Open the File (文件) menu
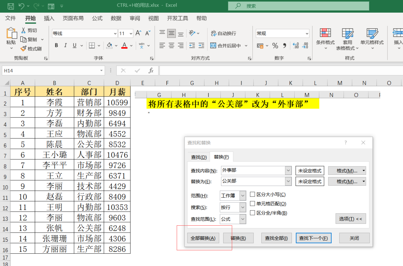This screenshot has height=266, width=403. point(11,18)
